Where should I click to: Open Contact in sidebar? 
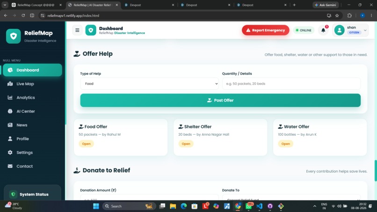(32, 166)
